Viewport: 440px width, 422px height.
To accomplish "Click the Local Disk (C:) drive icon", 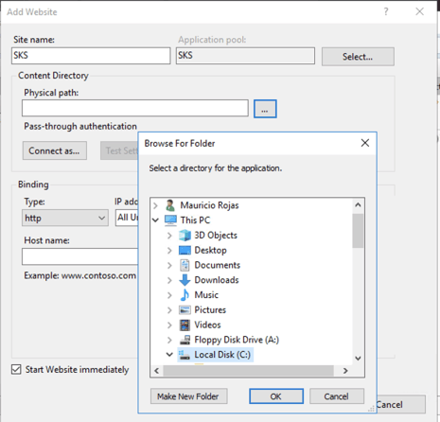I will pos(185,355).
